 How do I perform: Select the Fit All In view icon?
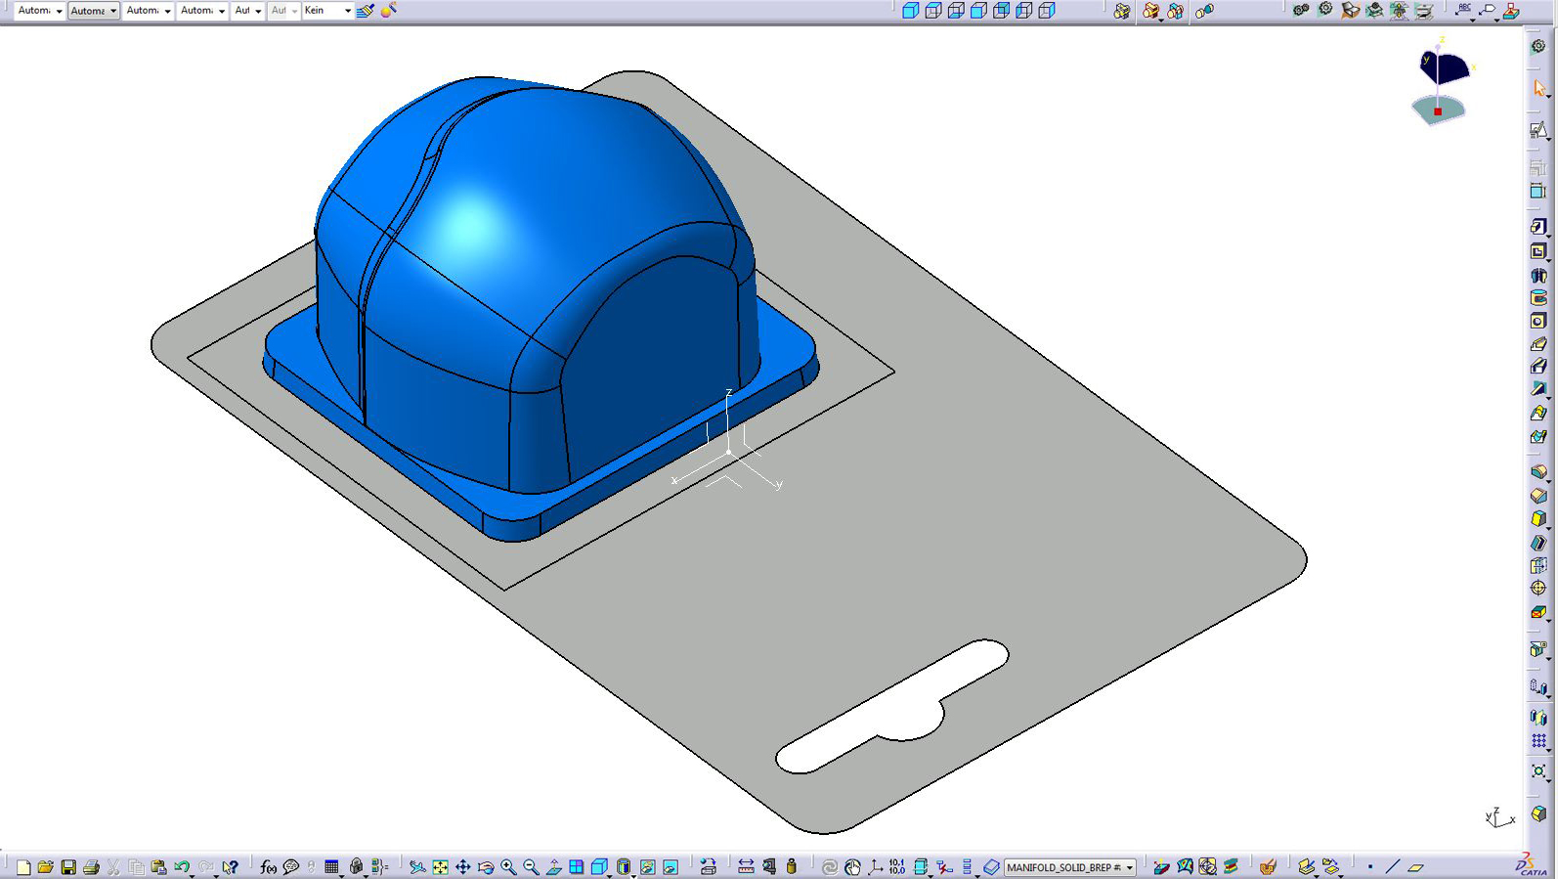coord(440,867)
